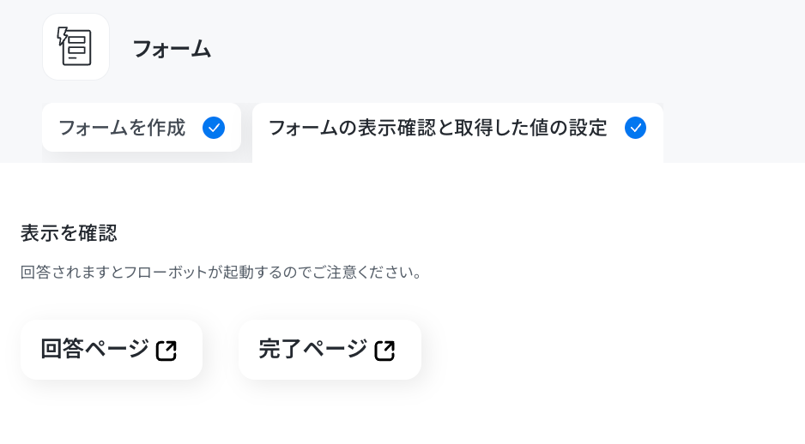The width and height of the screenshot is (805, 444).
Task: Click the external-link icon next to 完了ページ
Action: point(384,351)
